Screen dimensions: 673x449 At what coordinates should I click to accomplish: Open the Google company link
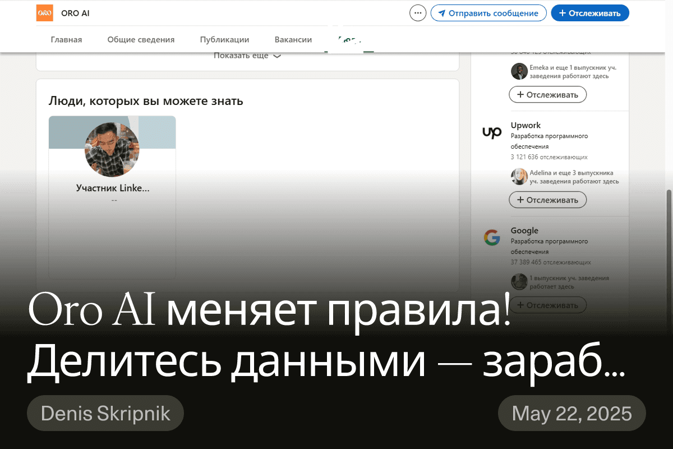(x=524, y=231)
